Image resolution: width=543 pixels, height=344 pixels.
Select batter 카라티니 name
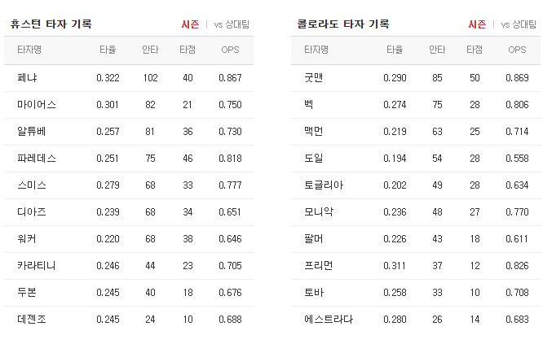(x=37, y=266)
